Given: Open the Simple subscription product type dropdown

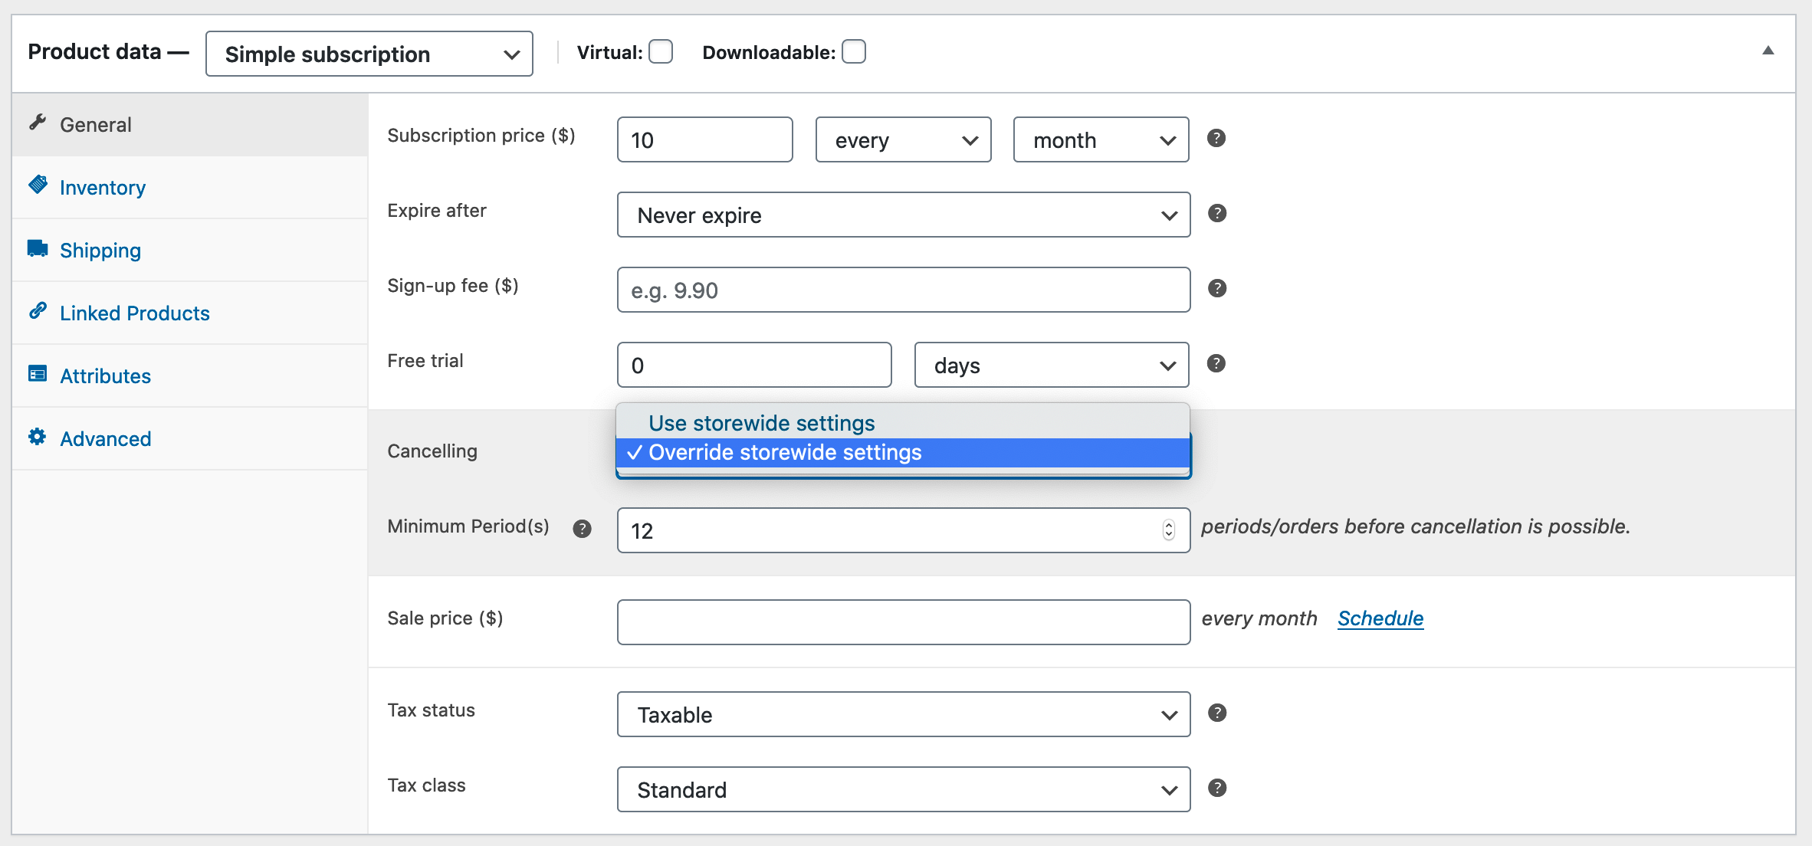Looking at the screenshot, I should click(x=369, y=54).
